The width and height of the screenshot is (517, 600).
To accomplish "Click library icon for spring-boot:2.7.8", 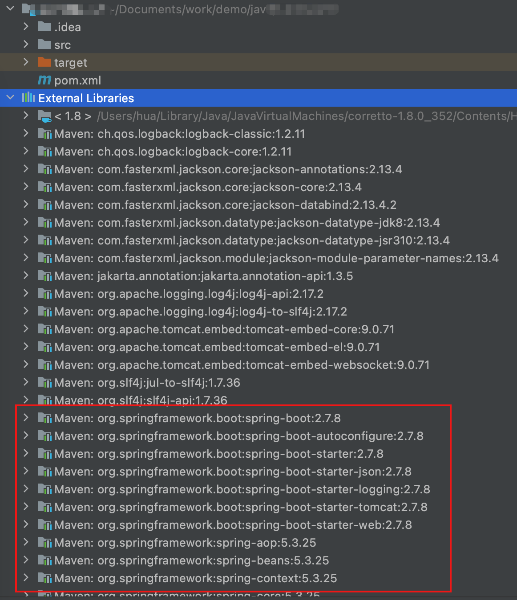I will point(45,418).
